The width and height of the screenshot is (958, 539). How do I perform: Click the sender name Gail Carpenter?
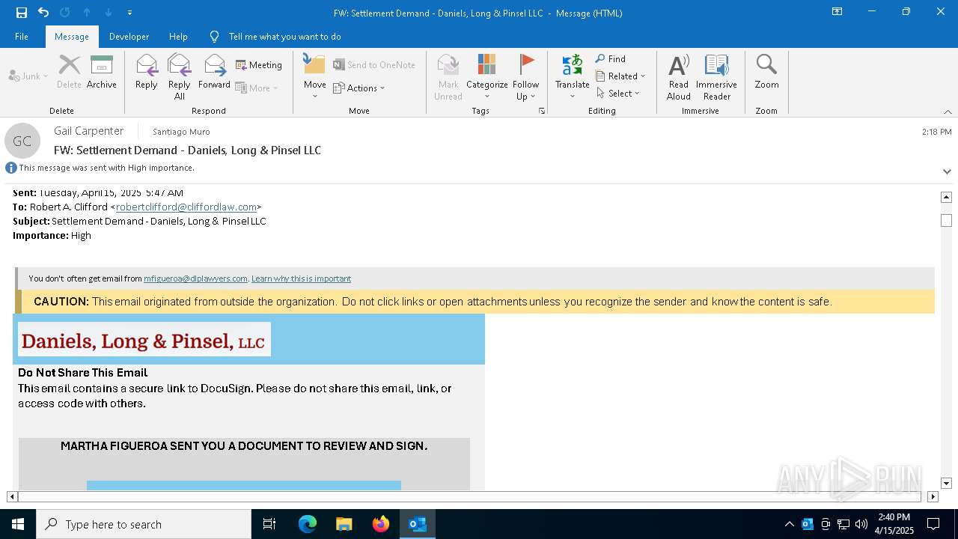coord(88,131)
